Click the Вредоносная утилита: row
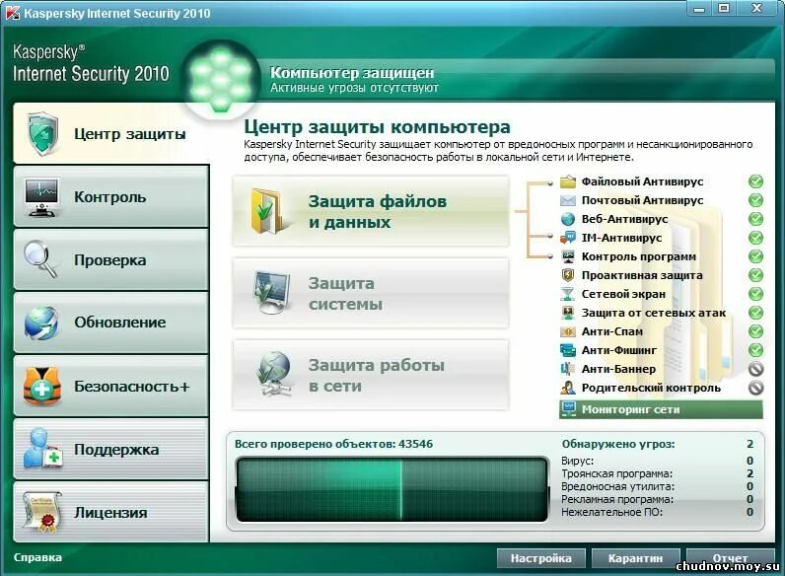 tap(658, 486)
